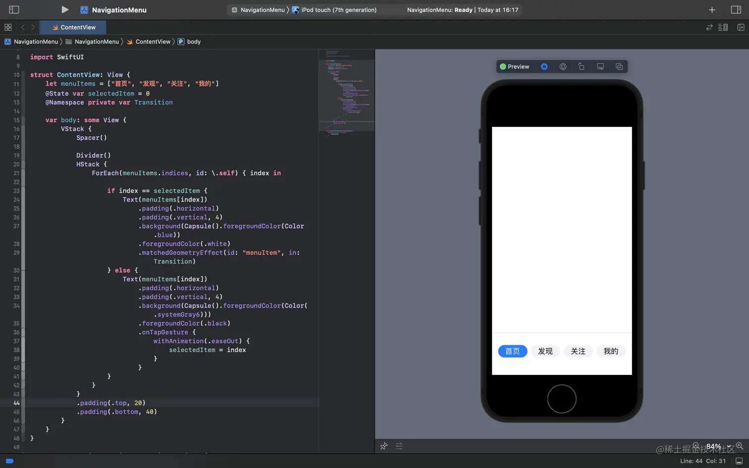Open the canvas settings sliders icon
The width and height of the screenshot is (749, 468).
click(399, 446)
